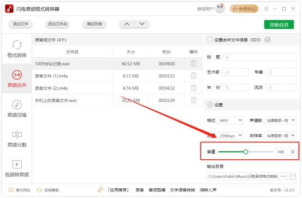Delete 1009会议记录.wav with its trash icon
The image size is (302, 198).
click(x=194, y=63)
